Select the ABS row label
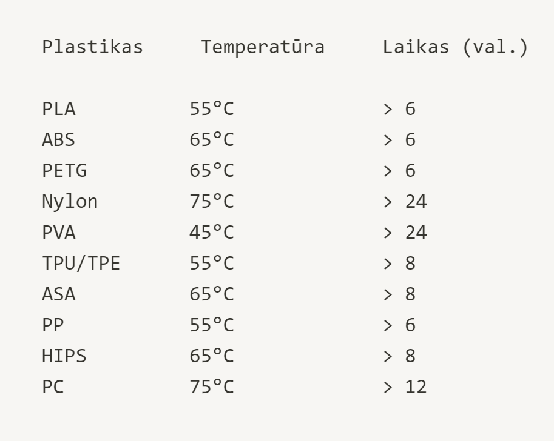 [x=59, y=140]
